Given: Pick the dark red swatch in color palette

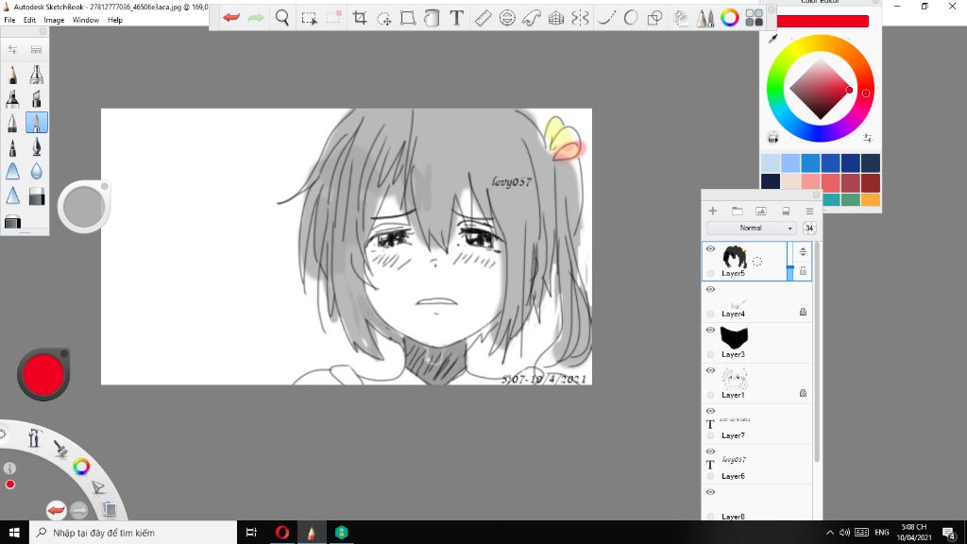Looking at the screenshot, I should tap(870, 183).
